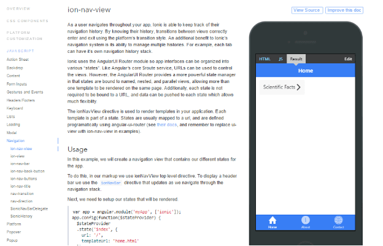Select $ionicNavBarDelegate in the sidebar

[29, 209]
